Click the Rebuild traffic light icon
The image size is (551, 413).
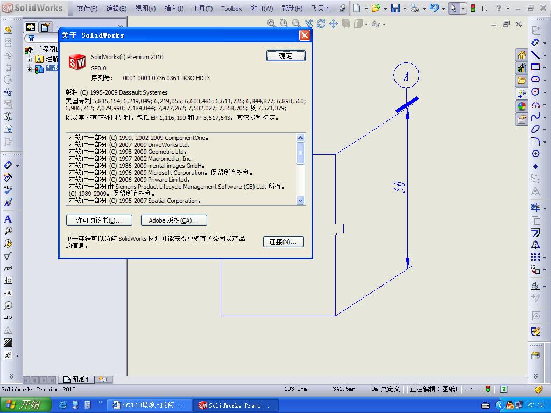click(x=473, y=8)
